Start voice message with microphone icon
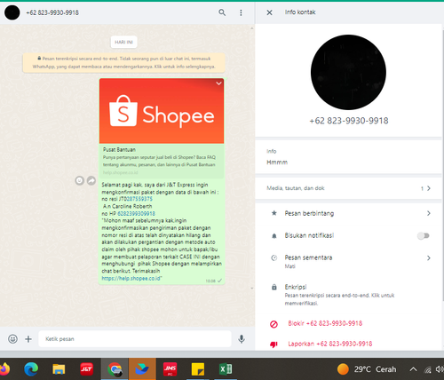This screenshot has width=444, height=380. tap(242, 339)
